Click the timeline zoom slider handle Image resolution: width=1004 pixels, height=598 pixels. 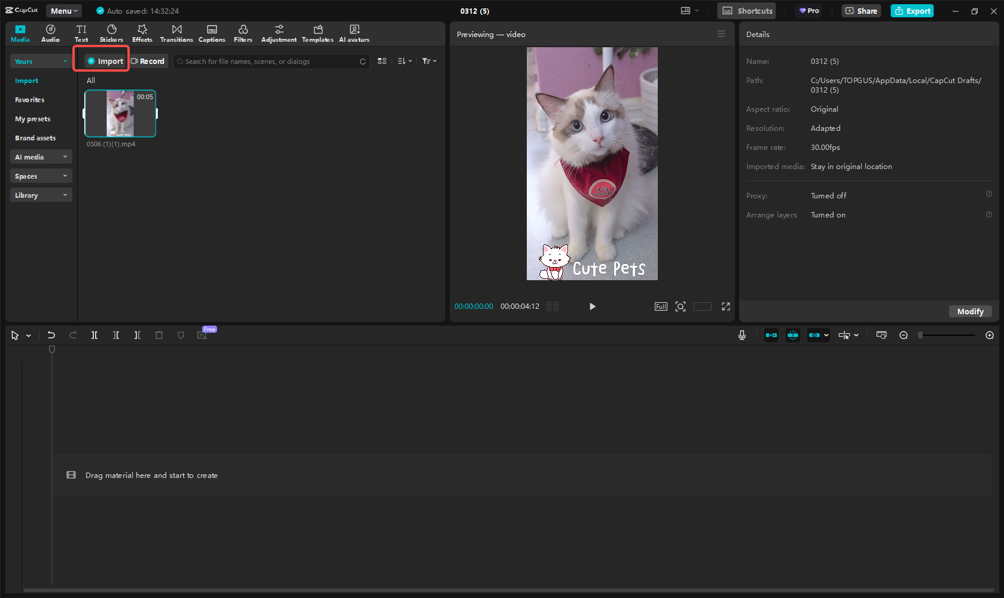coord(921,336)
